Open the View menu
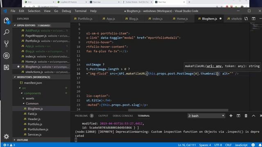Image resolution: width=262 pixels, height=147 pixels. [47, 11]
